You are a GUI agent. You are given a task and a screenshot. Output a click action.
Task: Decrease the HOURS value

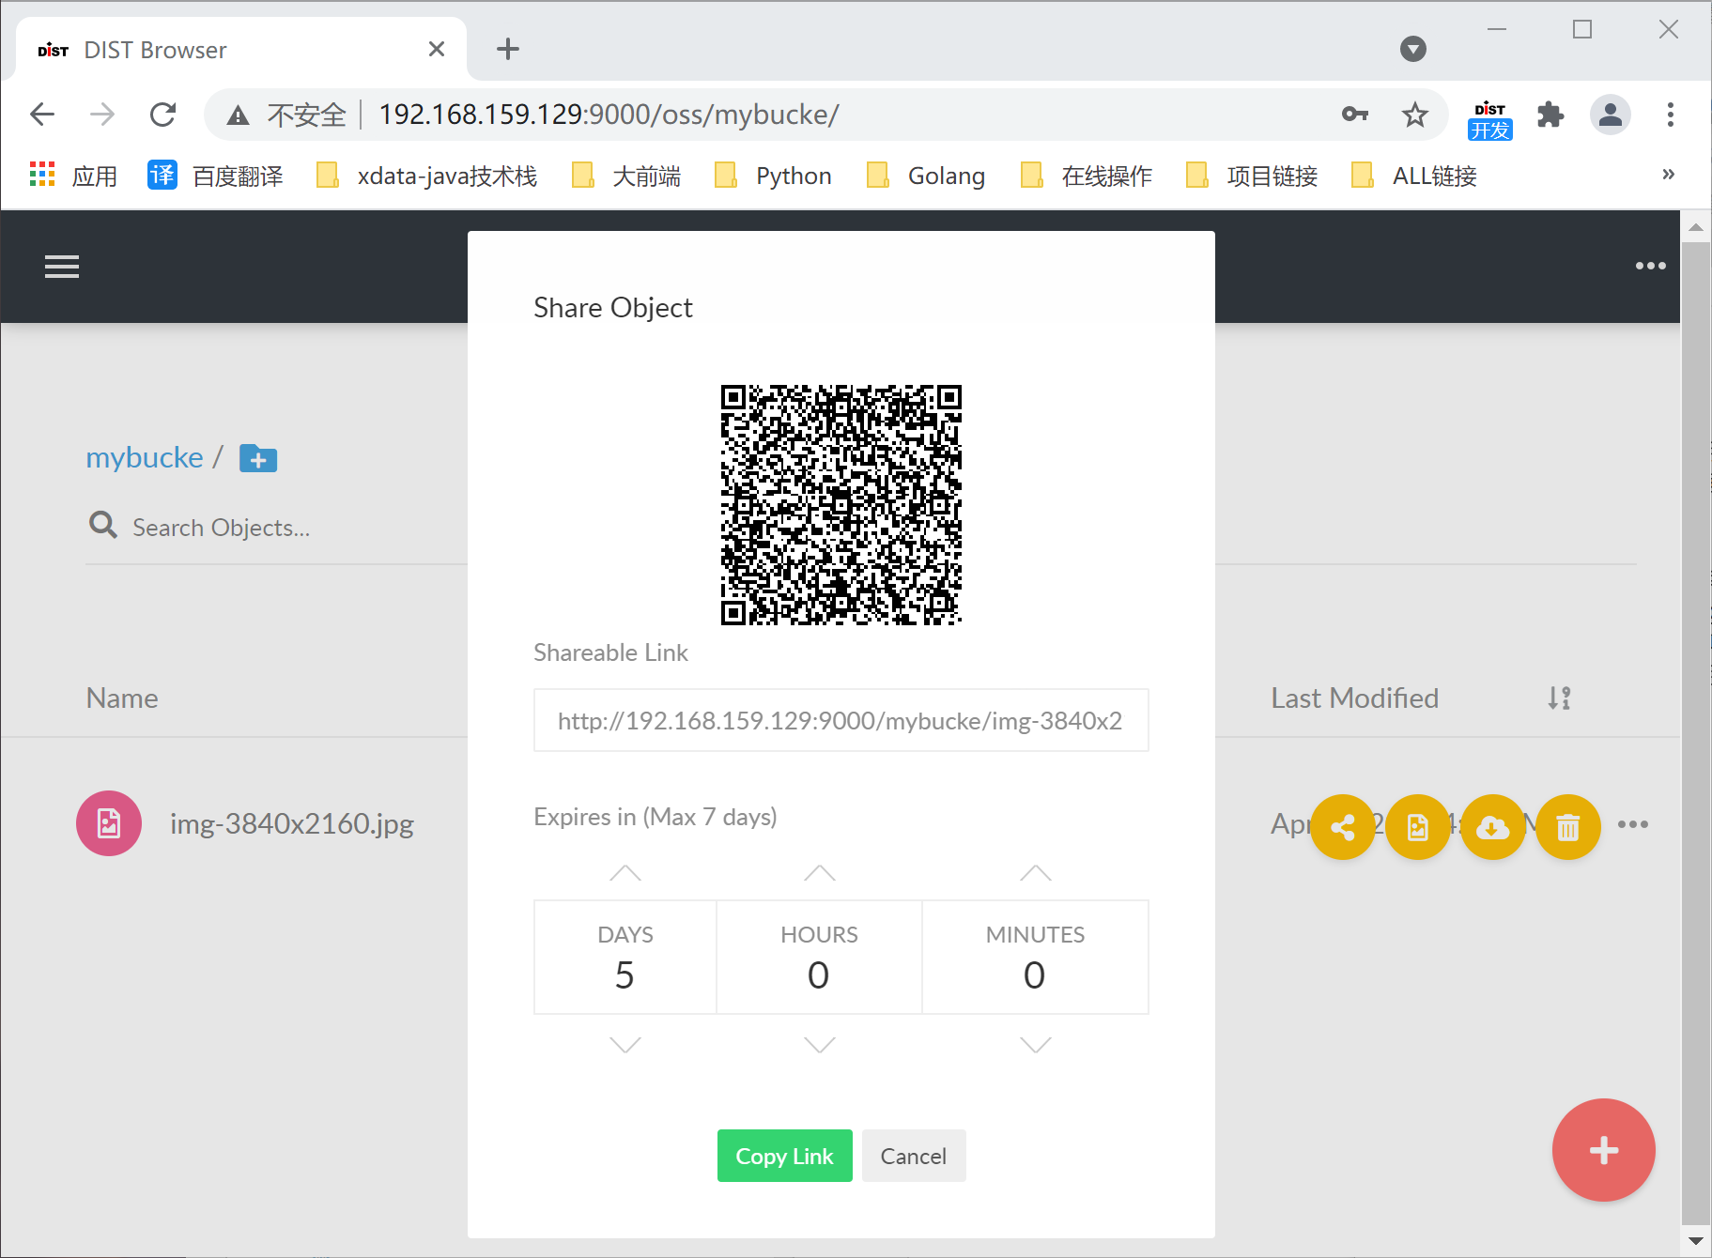coord(820,1044)
